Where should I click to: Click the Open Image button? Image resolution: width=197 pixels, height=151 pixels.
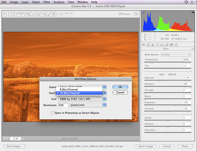click(146, 146)
